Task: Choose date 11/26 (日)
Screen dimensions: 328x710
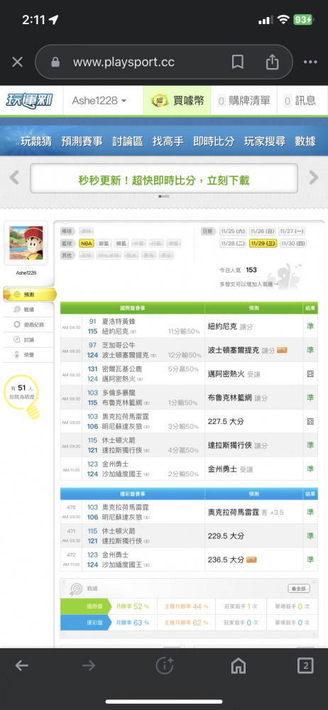Action: (263, 231)
